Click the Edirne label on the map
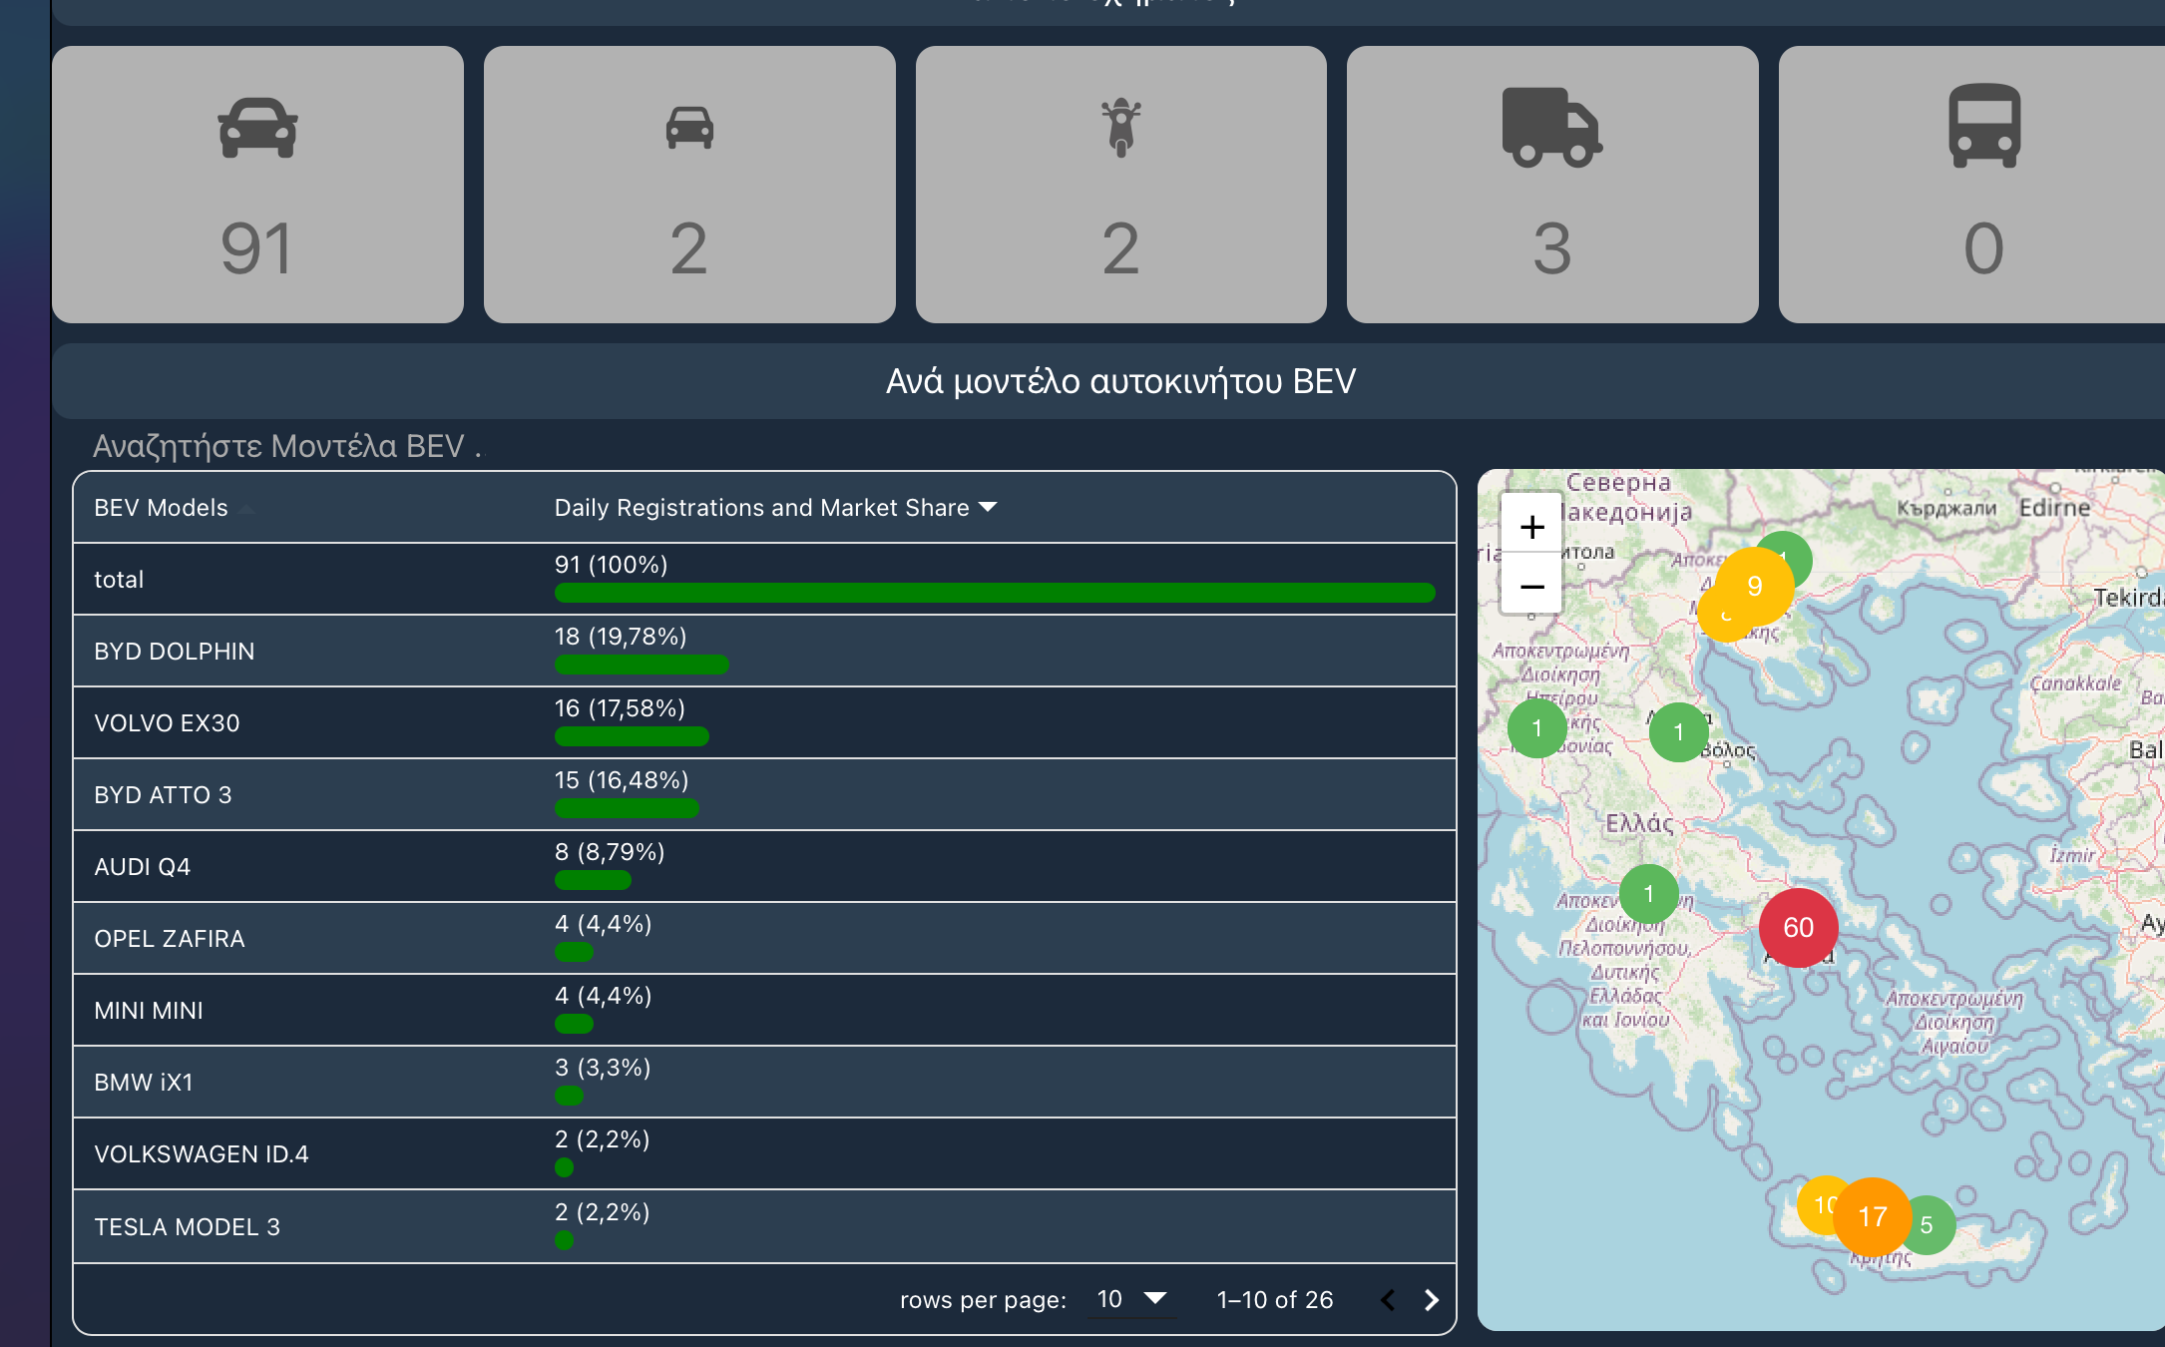This screenshot has width=2165, height=1347. pyautogui.click(x=2054, y=508)
